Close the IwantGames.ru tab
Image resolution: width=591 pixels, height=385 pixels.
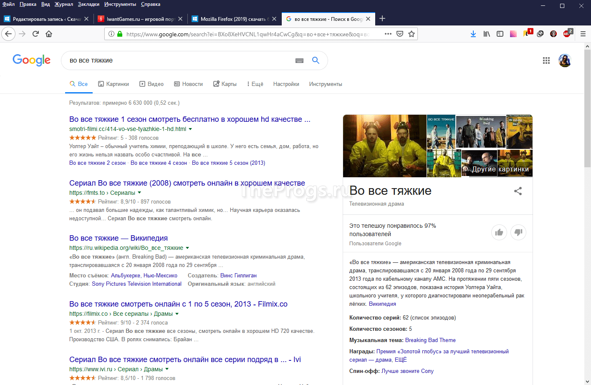[x=180, y=19]
